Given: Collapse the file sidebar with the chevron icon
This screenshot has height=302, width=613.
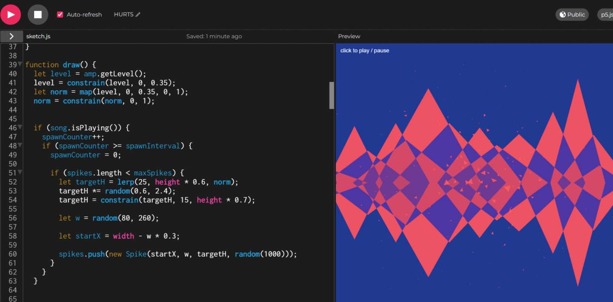Looking at the screenshot, I should pos(11,36).
